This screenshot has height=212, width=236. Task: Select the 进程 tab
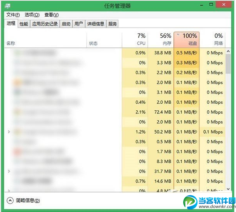pyautogui.click(x=11, y=23)
